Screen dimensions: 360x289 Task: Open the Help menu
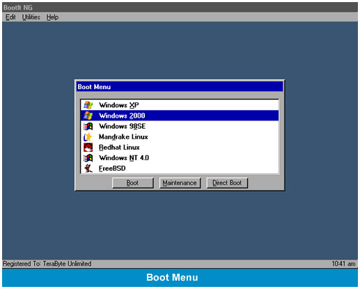(52, 17)
